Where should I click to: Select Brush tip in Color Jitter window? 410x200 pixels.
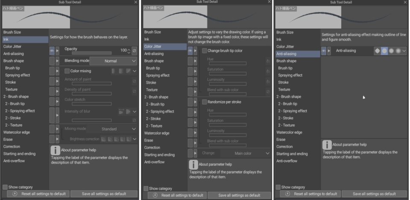pos(153,68)
